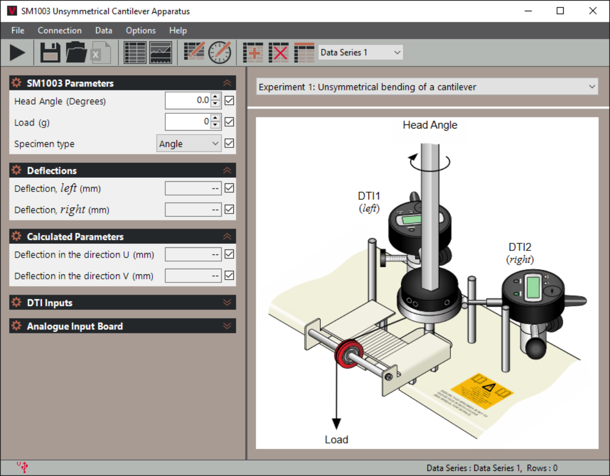
Task: Click the timed recording clock icon
Action: coord(220,52)
